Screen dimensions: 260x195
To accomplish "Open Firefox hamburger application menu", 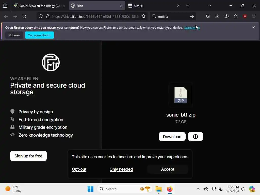I will coord(254,16).
